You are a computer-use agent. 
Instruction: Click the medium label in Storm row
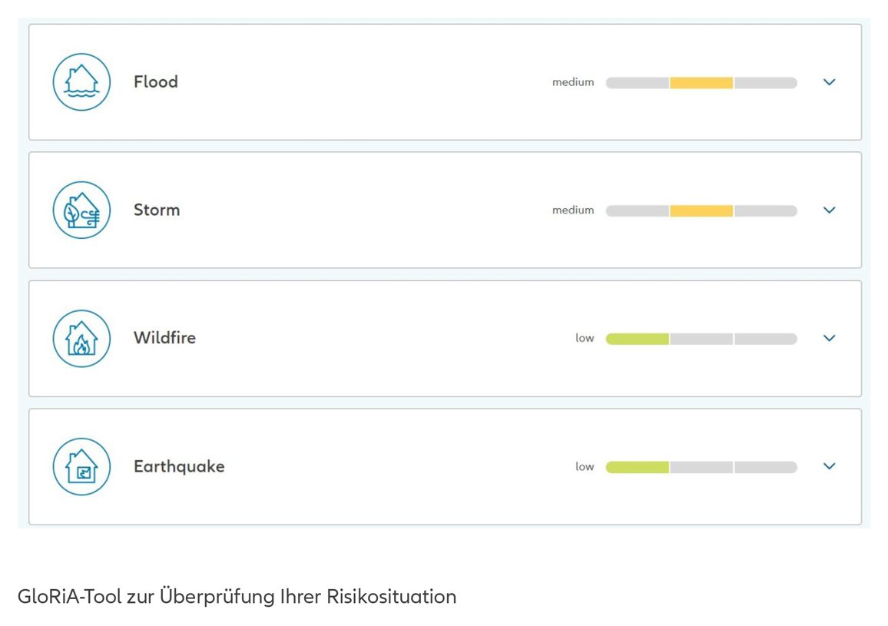coord(573,210)
